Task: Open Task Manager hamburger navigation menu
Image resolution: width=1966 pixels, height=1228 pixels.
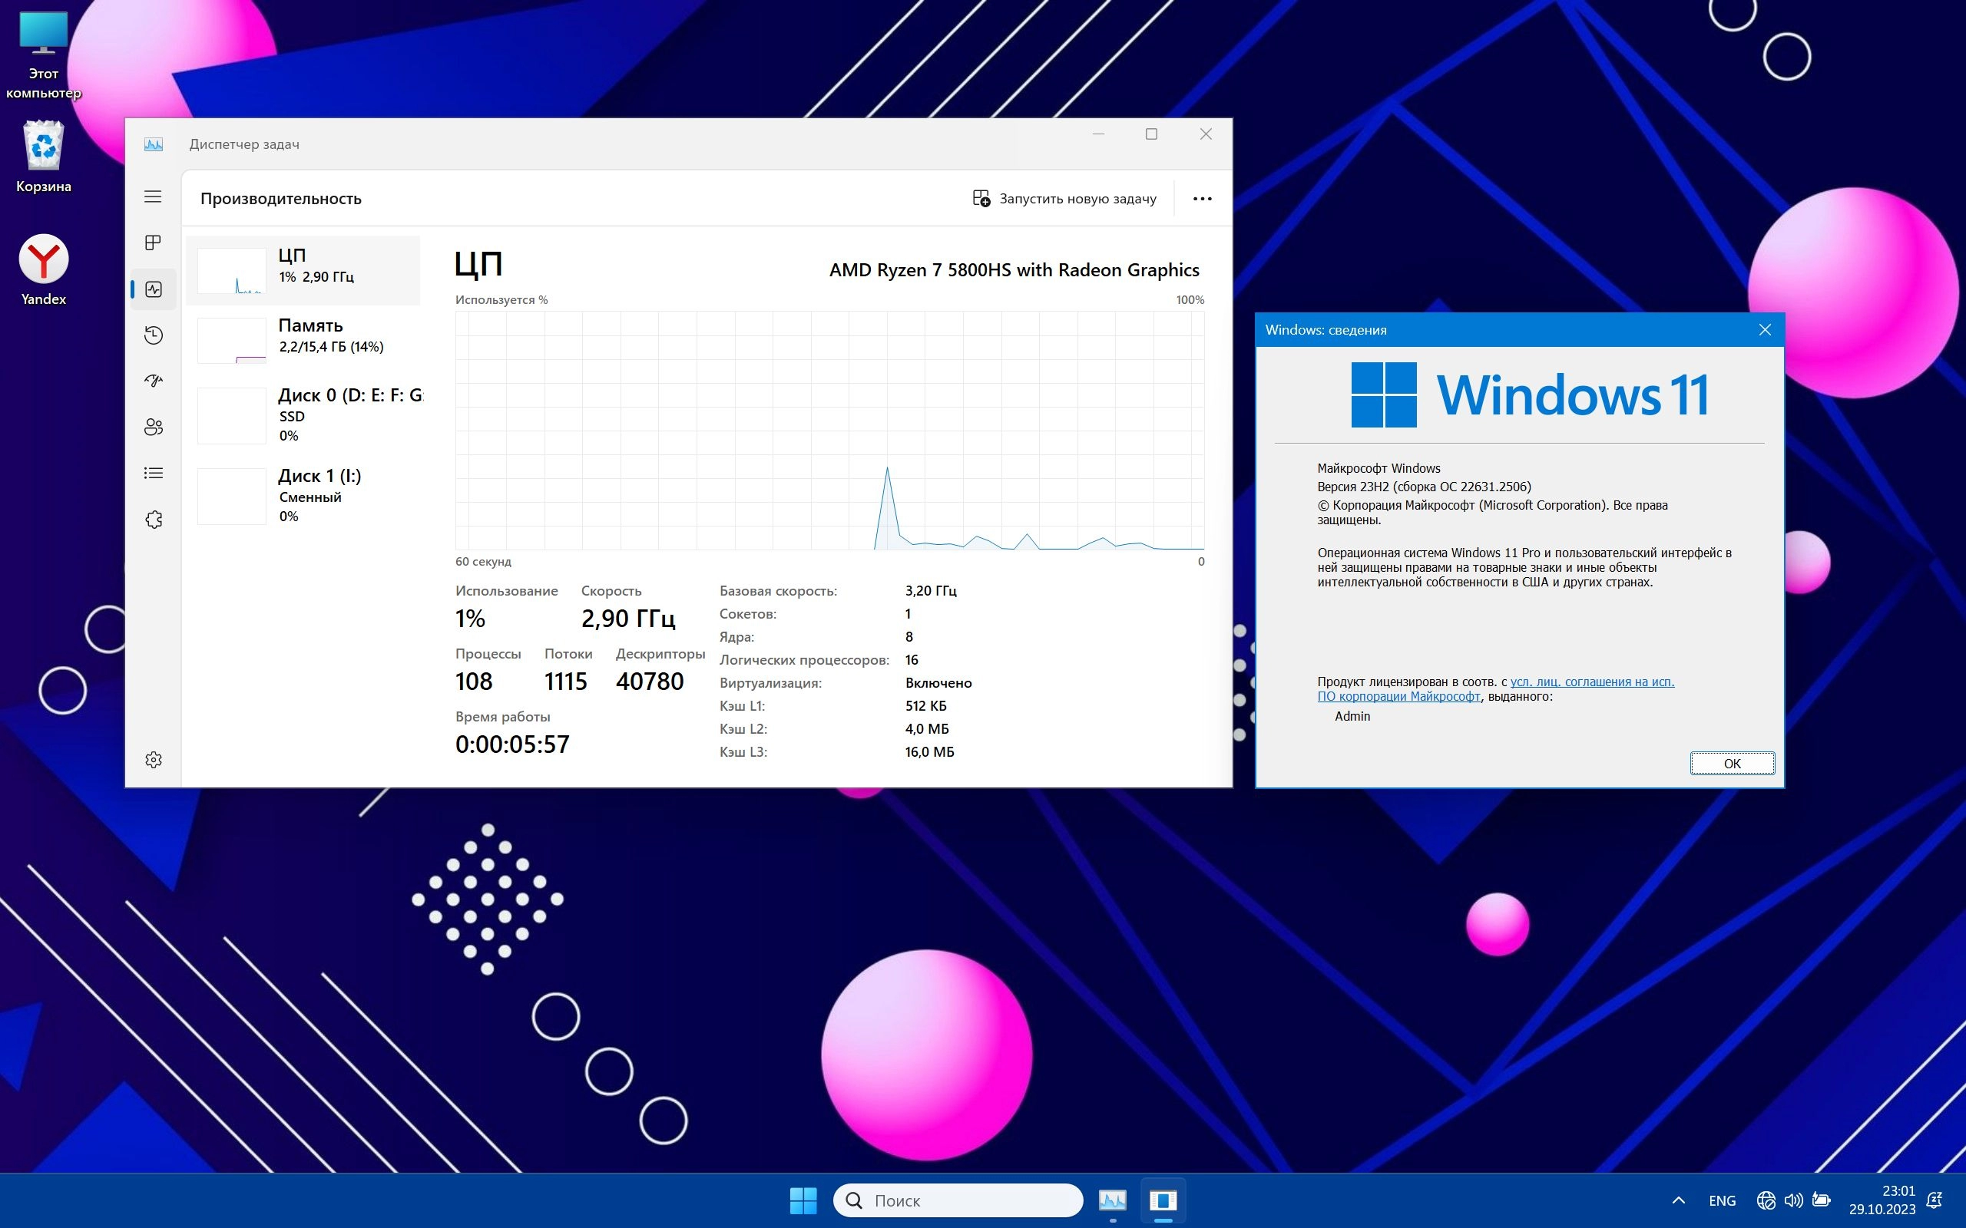Action: 153,196
